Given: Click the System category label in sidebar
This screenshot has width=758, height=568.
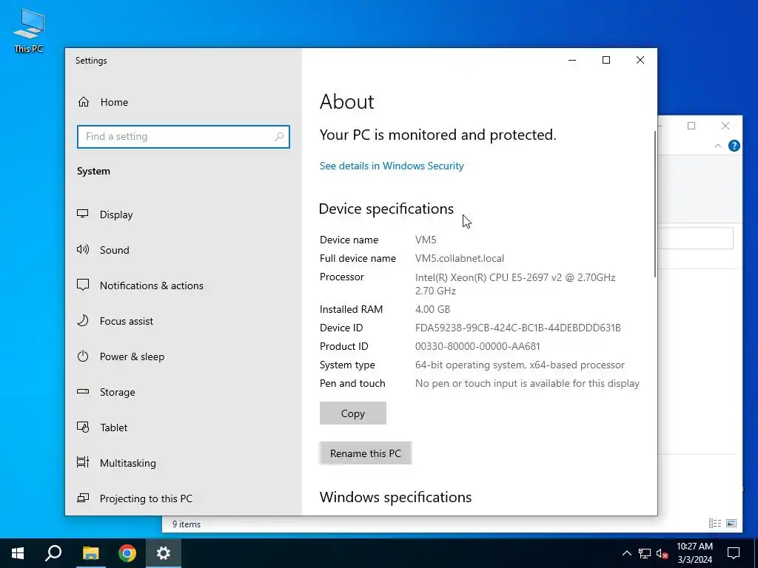Looking at the screenshot, I should point(94,171).
